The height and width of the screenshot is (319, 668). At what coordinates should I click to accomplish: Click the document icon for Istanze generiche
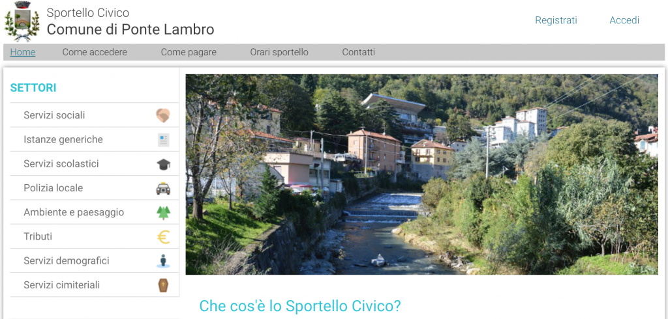click(163, 139)
